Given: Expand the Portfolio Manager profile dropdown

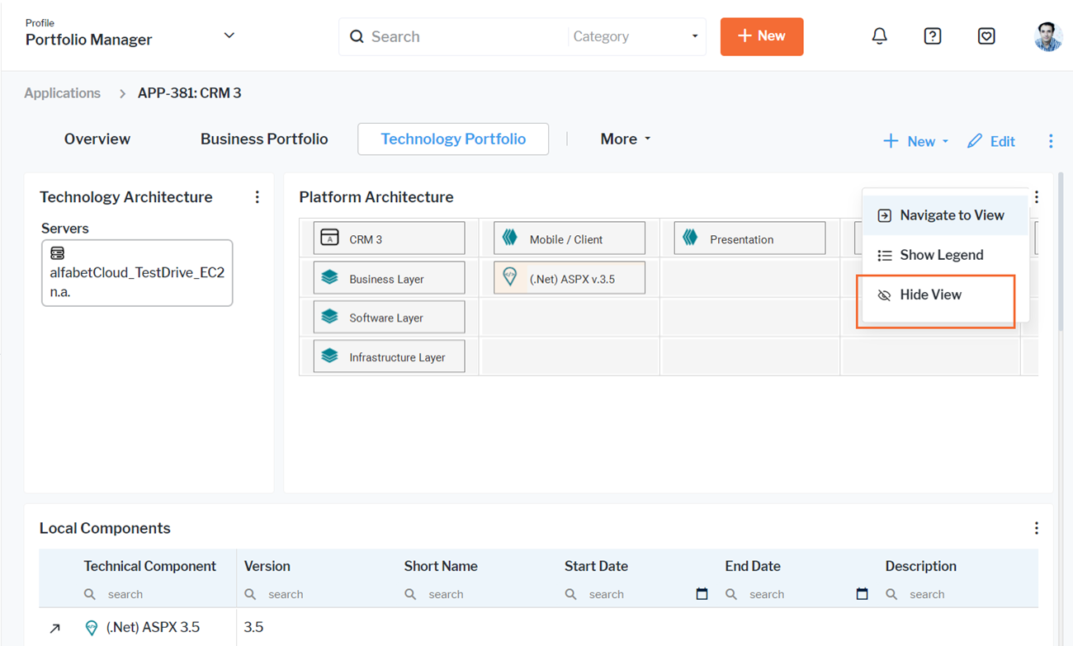Looking at the screenshot, I should tap(229, 35).
